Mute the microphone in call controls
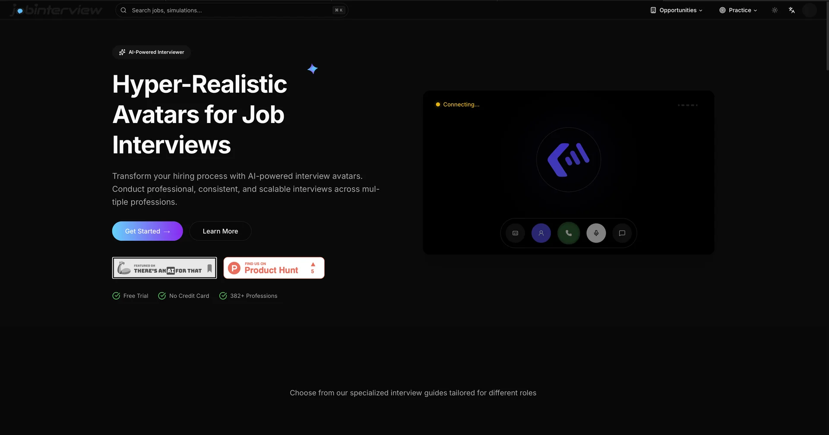This screenshot has width=829, height=435. (596, 233)
